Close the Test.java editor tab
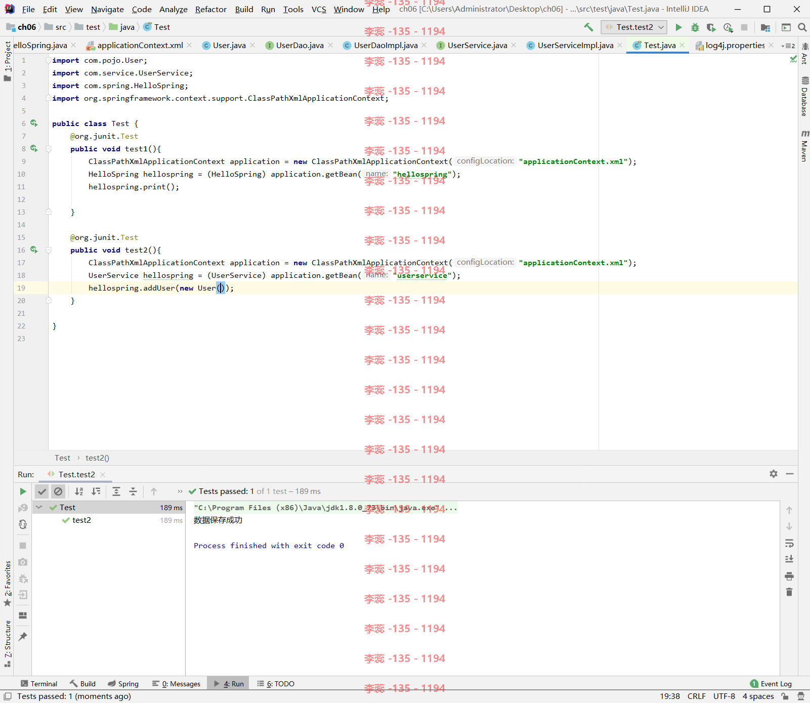 coord(682,46)
